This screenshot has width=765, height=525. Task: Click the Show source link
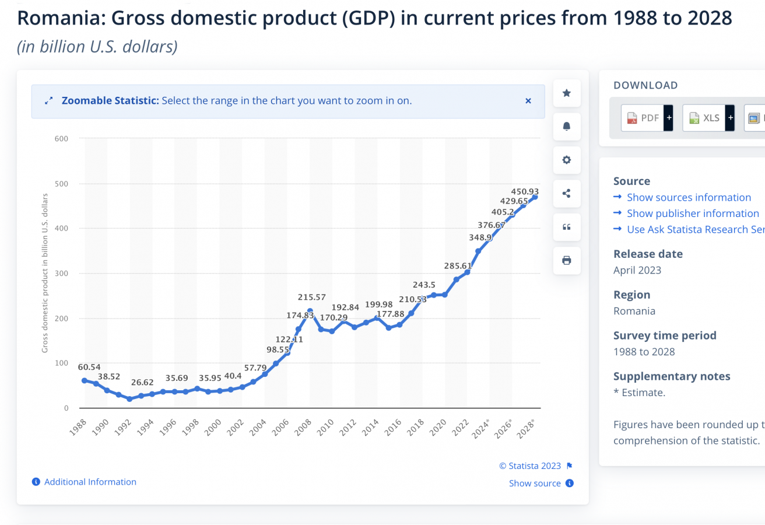535,483
